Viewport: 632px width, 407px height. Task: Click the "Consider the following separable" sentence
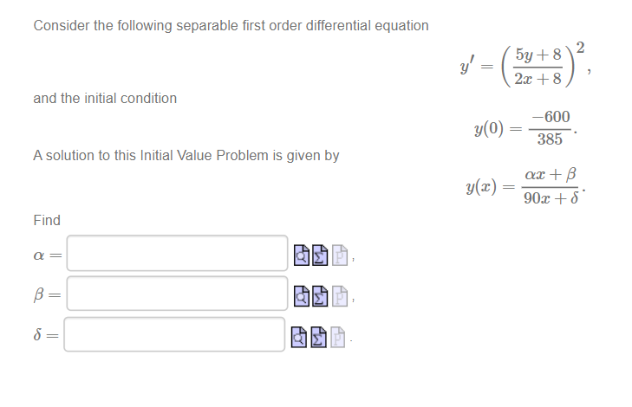231,26
